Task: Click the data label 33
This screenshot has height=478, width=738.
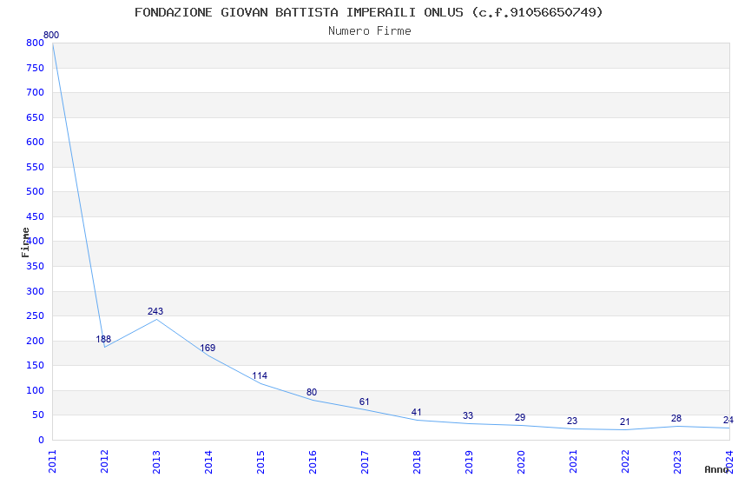Action: [468, 415]
